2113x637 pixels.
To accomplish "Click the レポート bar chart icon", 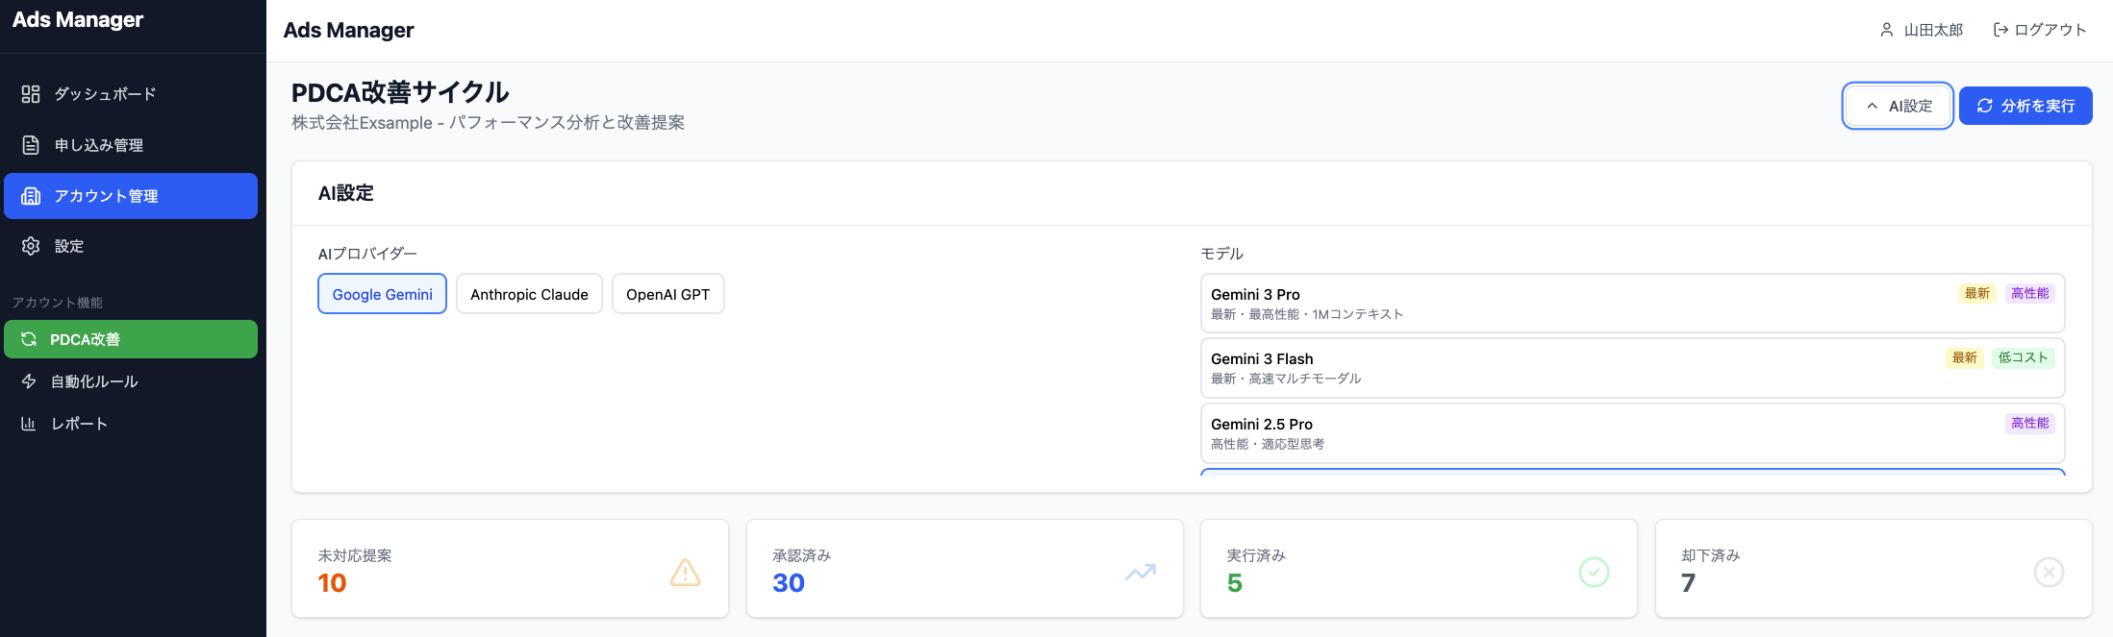I will 29,424.
